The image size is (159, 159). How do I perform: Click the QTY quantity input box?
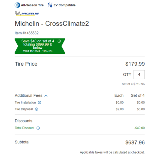(x=139, y=75)
